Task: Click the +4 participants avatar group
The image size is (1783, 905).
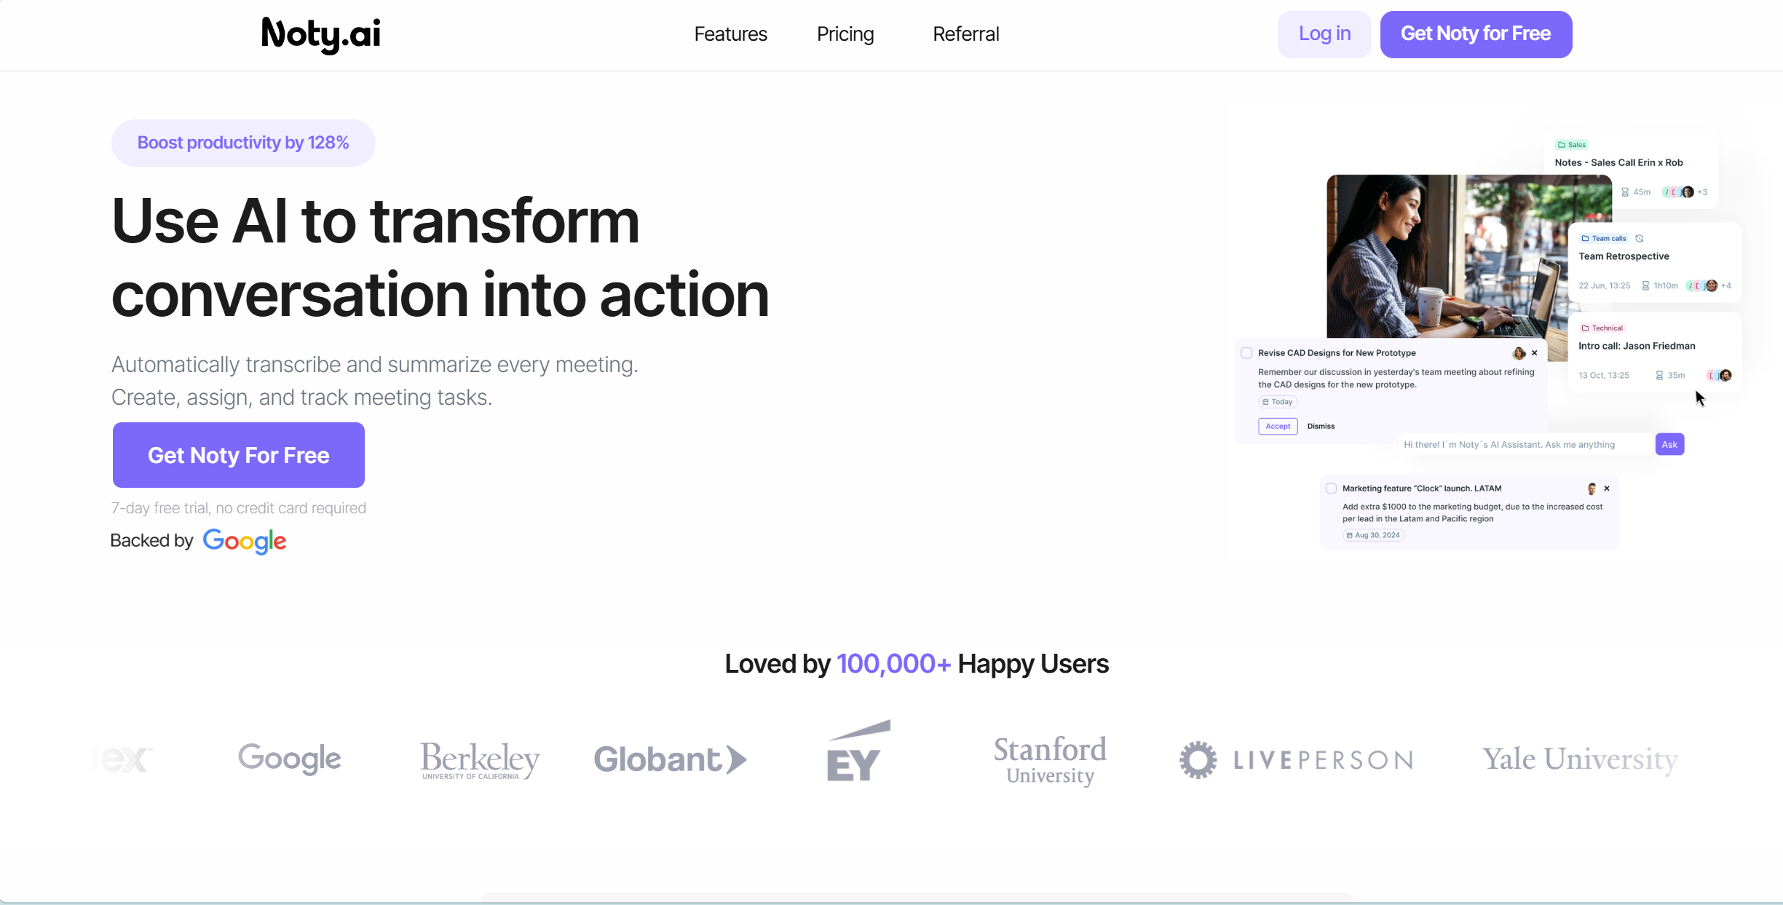Action: point(1709,285)
